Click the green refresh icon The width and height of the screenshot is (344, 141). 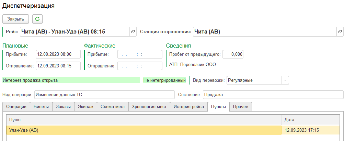tap(37, 19)
